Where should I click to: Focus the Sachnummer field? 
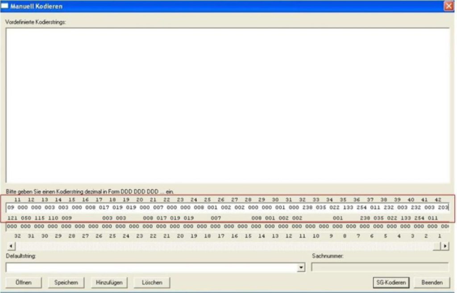(x=380, y=267)
